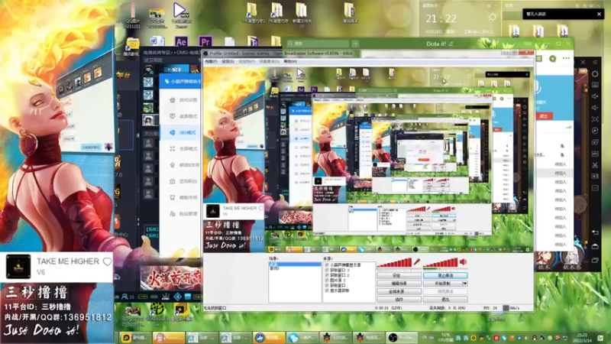Click the search field in Dota it window

click(x=318, y=44)
